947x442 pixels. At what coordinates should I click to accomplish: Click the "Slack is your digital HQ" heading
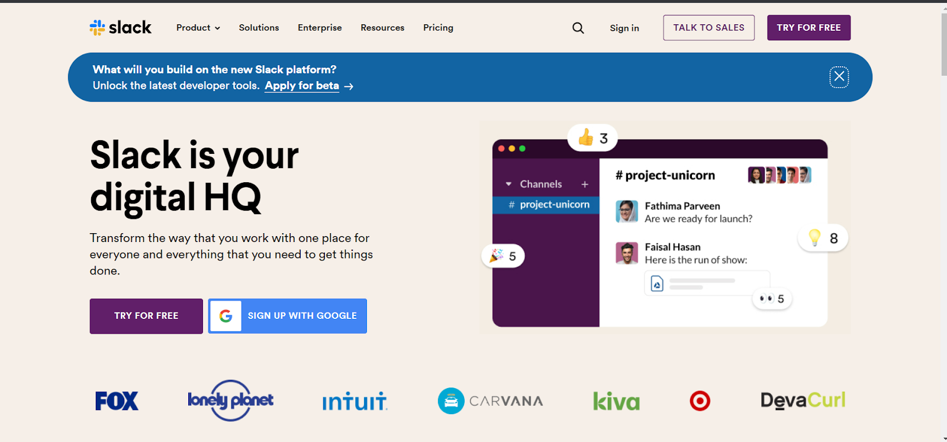point(194,176)
